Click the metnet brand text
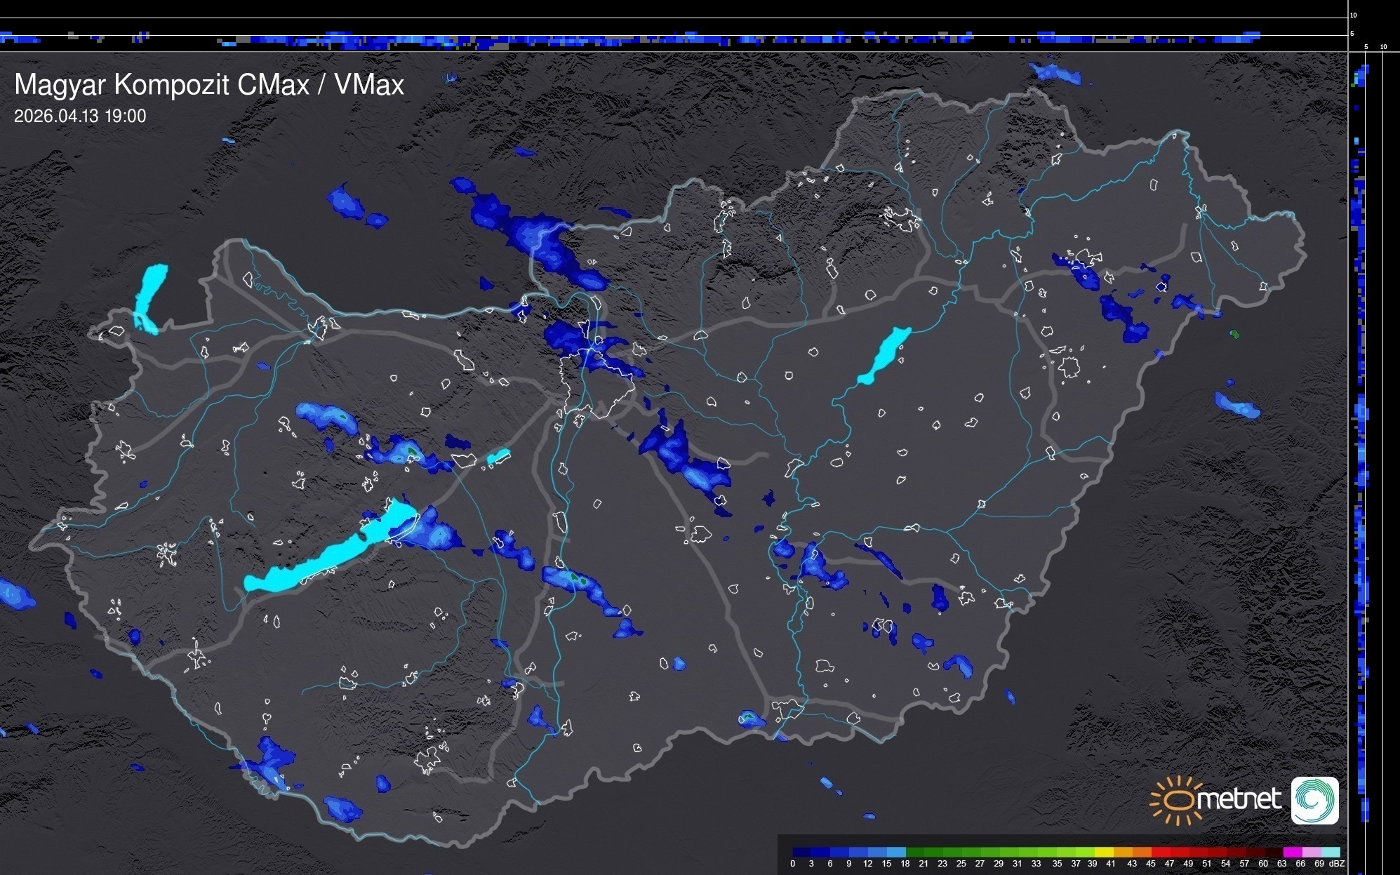Image resolution: width=1400 pixels, height=875 pixels. [x=1239, y=799]
